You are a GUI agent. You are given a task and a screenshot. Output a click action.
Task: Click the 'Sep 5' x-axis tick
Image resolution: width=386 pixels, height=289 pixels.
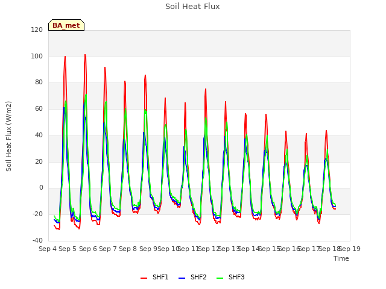68,249
